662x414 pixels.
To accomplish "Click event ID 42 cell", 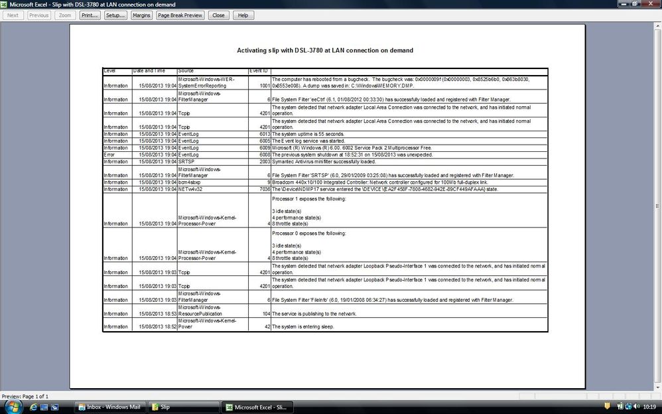I will 259,324.
